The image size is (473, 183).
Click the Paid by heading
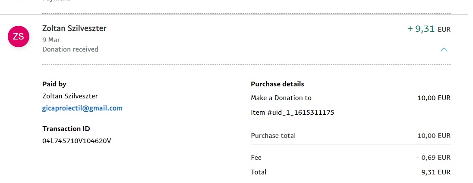pyautogui.click(x=54, y=84)
